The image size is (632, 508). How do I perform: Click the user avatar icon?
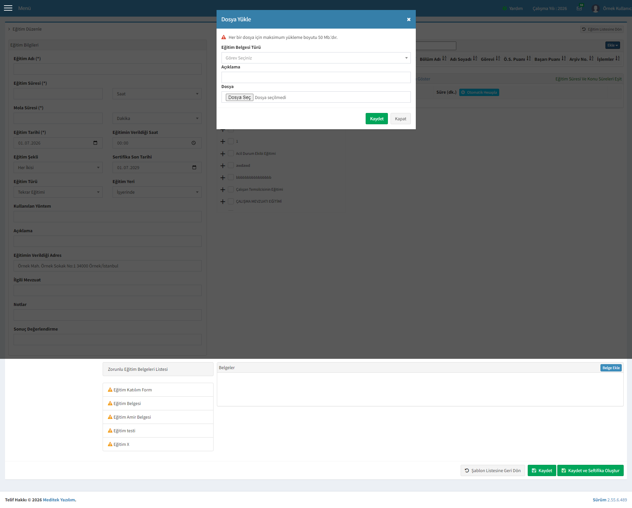click(595, 8)
